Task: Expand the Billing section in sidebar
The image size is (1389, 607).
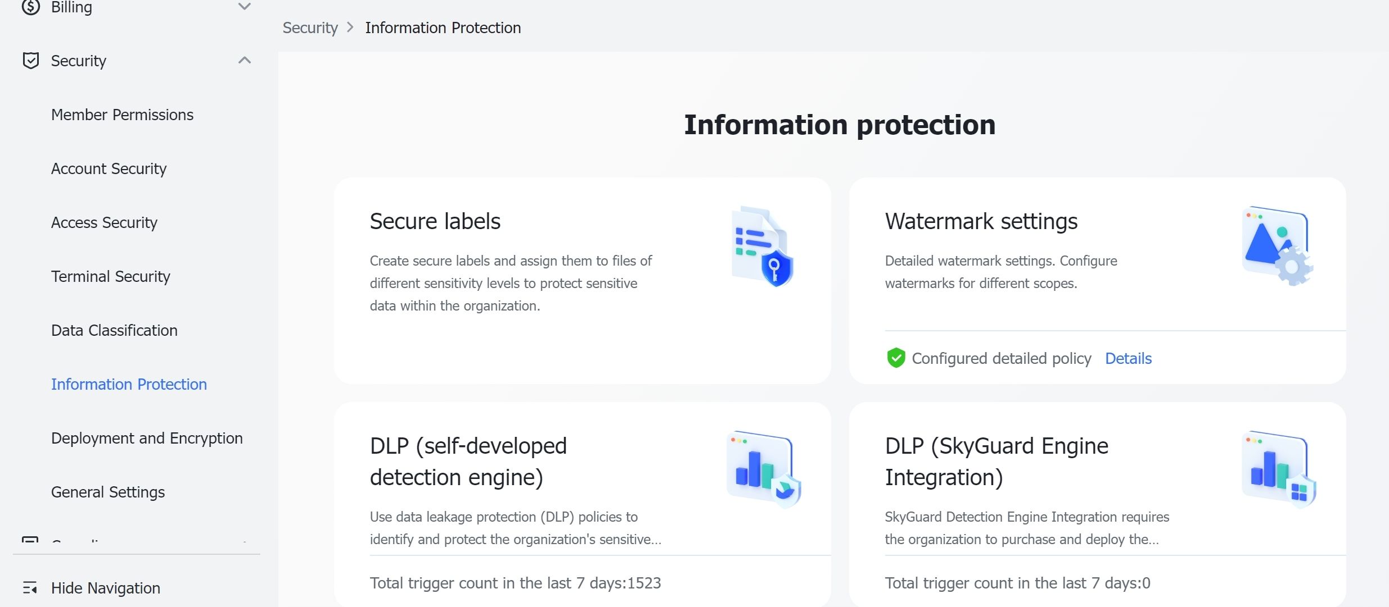Action: (x=244, y=7)
